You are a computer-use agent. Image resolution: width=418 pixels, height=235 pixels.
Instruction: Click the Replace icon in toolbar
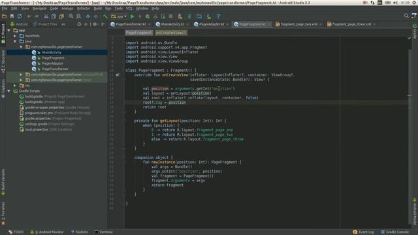pyautogui.click(x=78, y=16)
